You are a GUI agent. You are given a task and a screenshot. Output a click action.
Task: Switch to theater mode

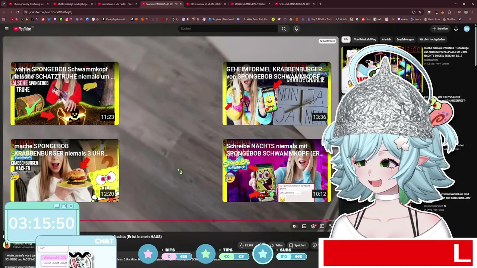[x=322, y=226]
